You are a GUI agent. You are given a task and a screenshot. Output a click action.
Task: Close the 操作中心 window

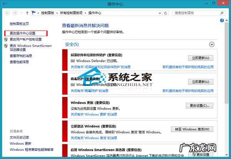coord(223,3)
